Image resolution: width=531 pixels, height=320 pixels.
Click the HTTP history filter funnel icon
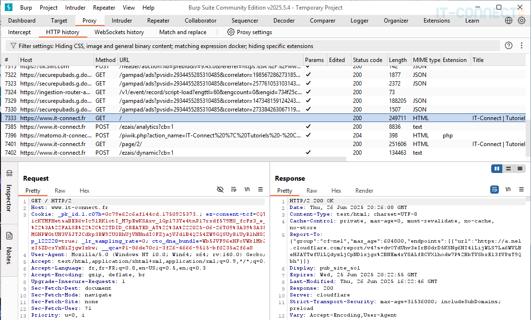point(12,46)
